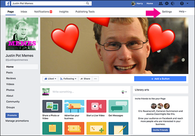The height and width of the screenshot is (136, 195).
Task: Click the Start a Live Video tile
Action: (x=96, y=106)
